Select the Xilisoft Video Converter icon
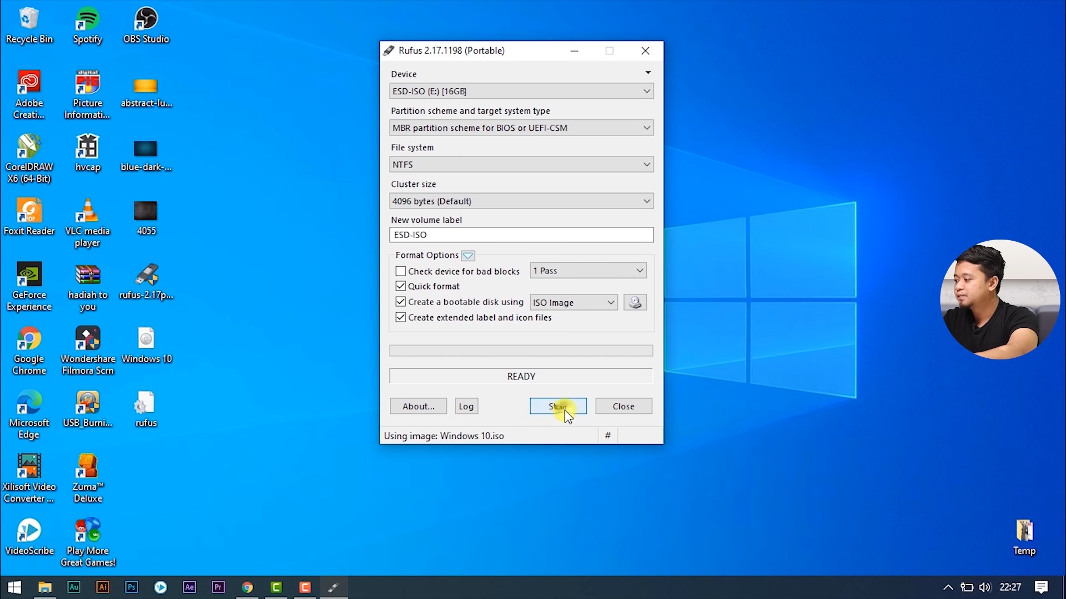Image resolution: width=1066 pixels, height=599 pixels. tap(29, 479)
